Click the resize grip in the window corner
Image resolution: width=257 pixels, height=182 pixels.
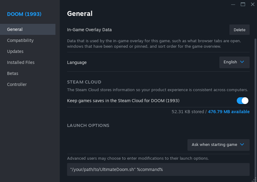[254, 179]
